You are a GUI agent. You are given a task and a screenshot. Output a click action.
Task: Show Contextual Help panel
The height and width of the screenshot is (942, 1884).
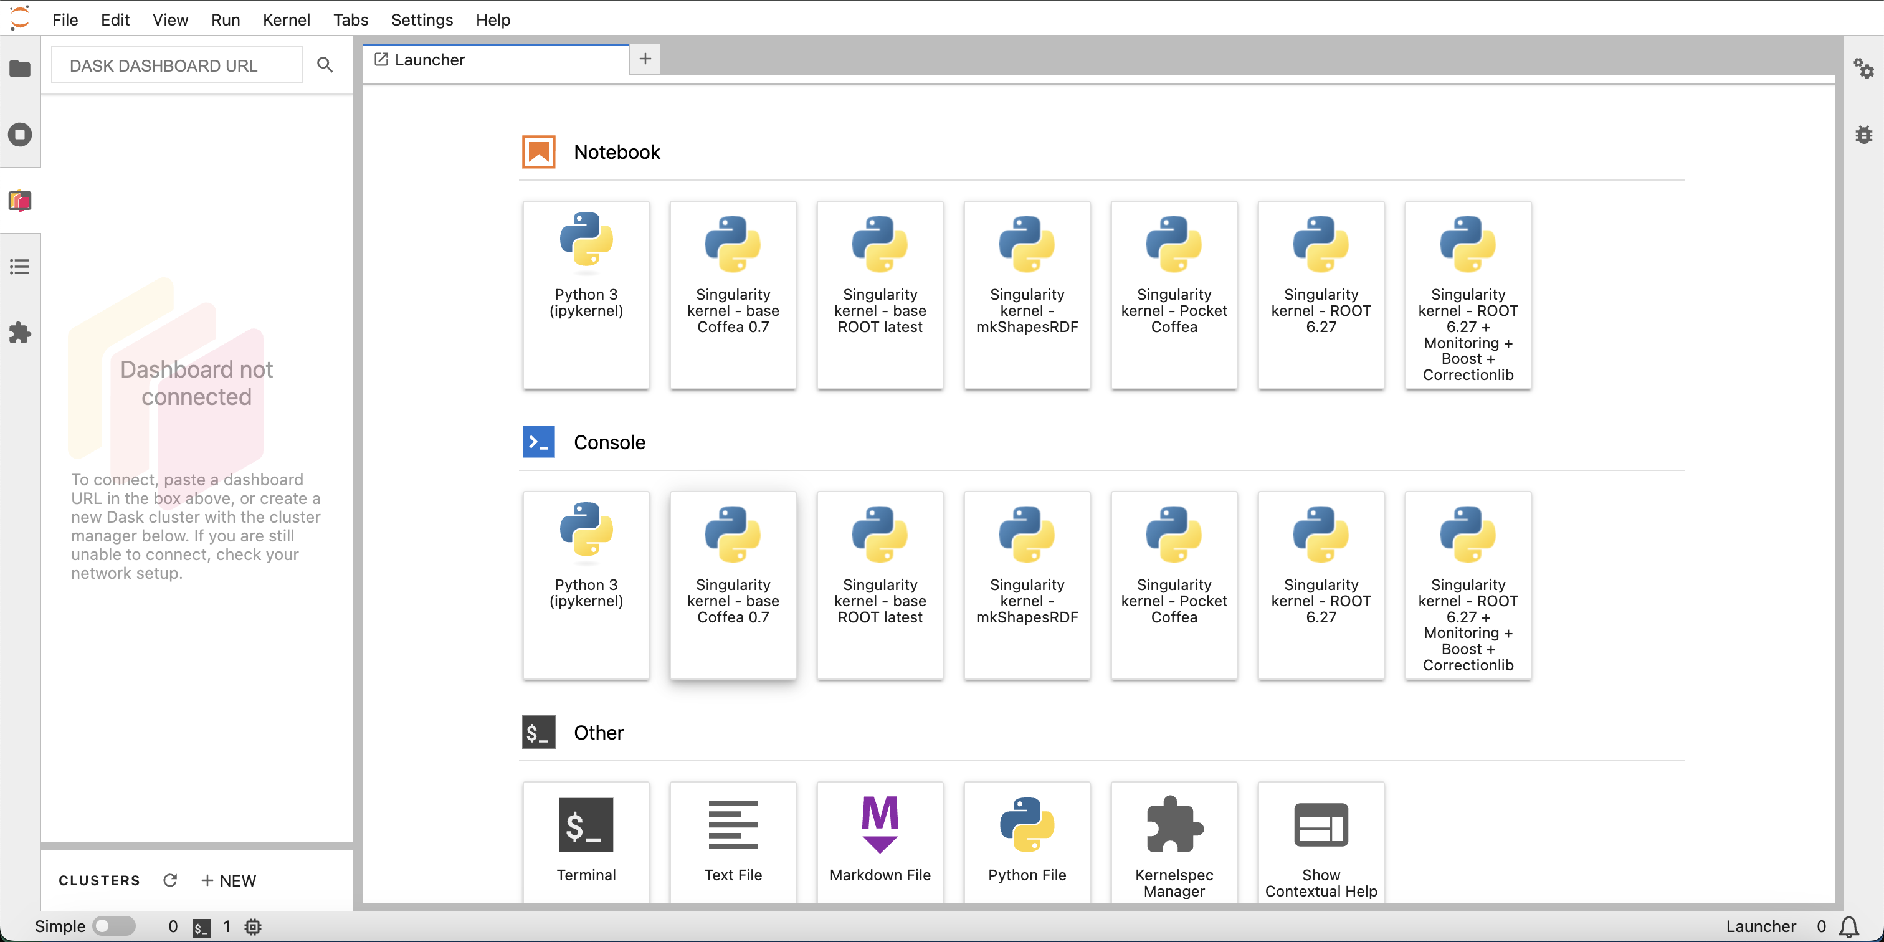pyautogui.click(x=1321, y=842)
